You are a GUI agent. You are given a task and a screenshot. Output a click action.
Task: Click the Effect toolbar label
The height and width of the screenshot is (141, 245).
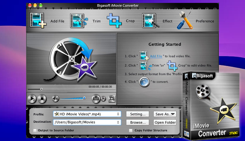click(167, 21)
